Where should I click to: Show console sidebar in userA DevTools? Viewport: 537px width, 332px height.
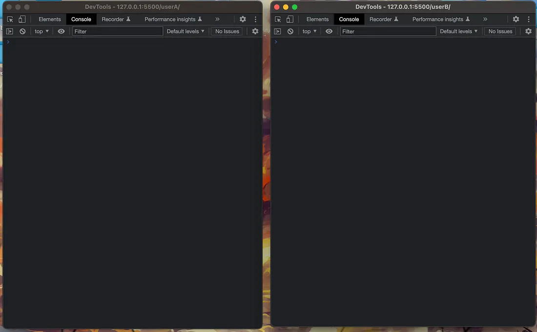pyautogui.click(x=10, y=31)
